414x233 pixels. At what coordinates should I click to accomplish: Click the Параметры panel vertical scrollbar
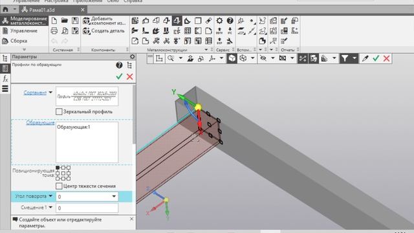pyautogui.click(x=134, y=115)
